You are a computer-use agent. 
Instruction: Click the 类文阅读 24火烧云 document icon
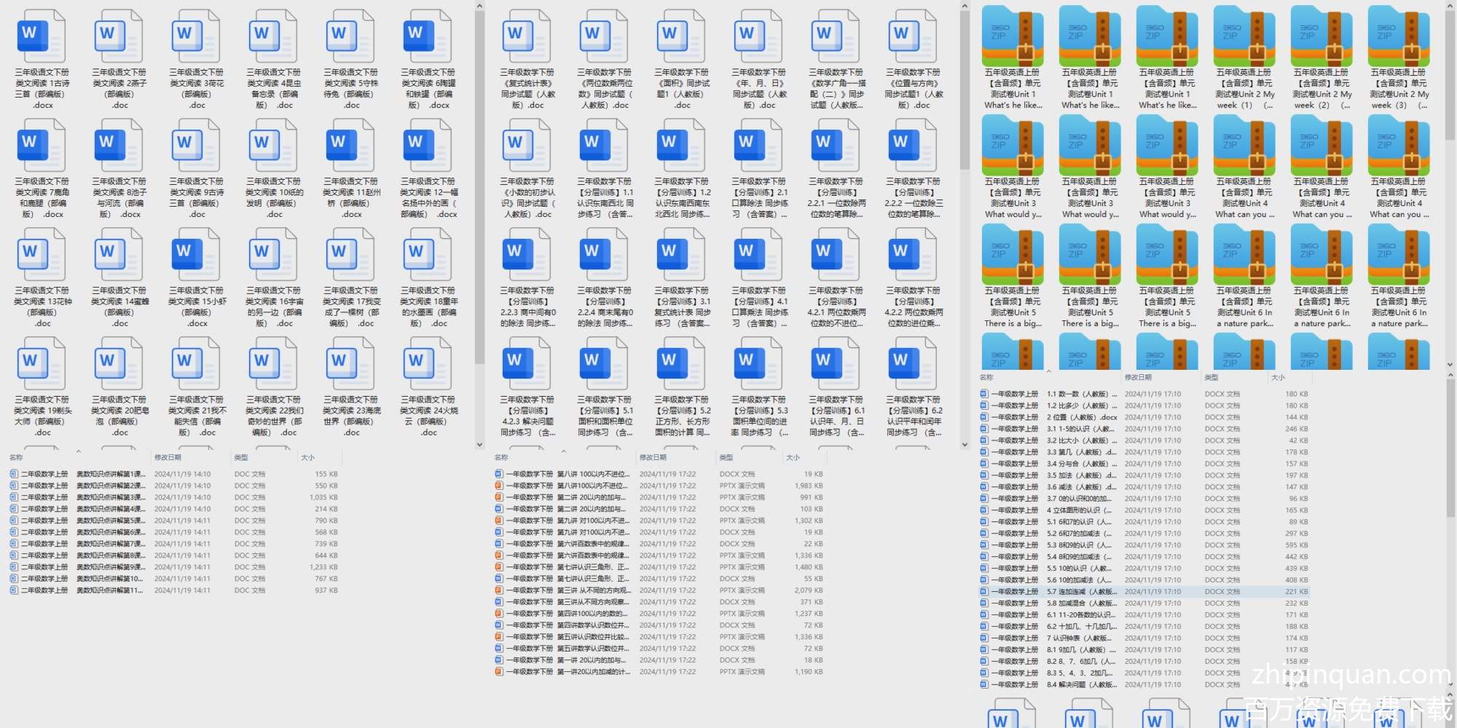click(x=428, y=364)
